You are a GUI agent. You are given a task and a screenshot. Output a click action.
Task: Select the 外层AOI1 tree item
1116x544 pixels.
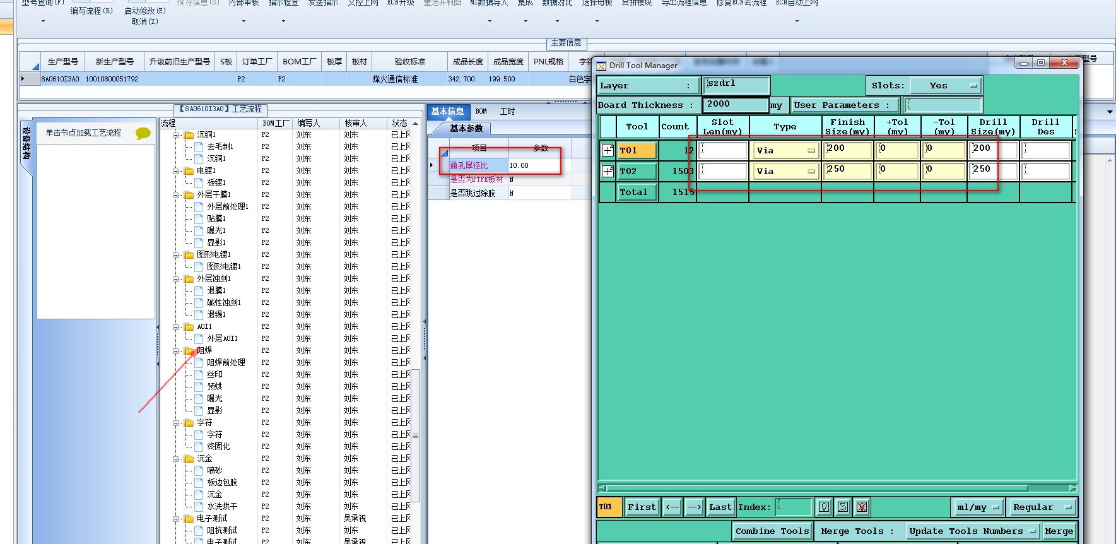(x=222, y=338)
